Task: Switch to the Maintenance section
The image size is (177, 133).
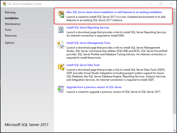Action: (x=12, y=24)
